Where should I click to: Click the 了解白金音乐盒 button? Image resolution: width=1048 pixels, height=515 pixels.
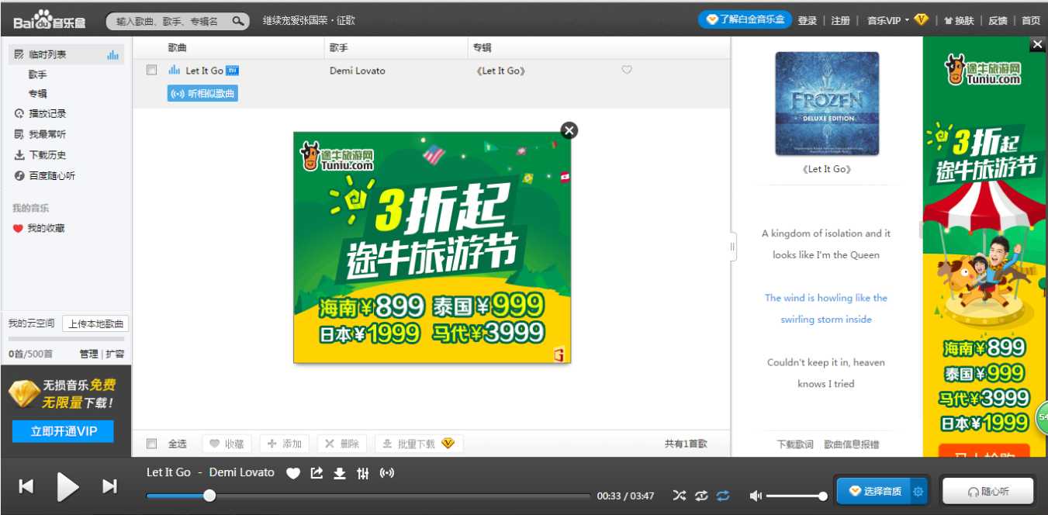click(745, 19)
